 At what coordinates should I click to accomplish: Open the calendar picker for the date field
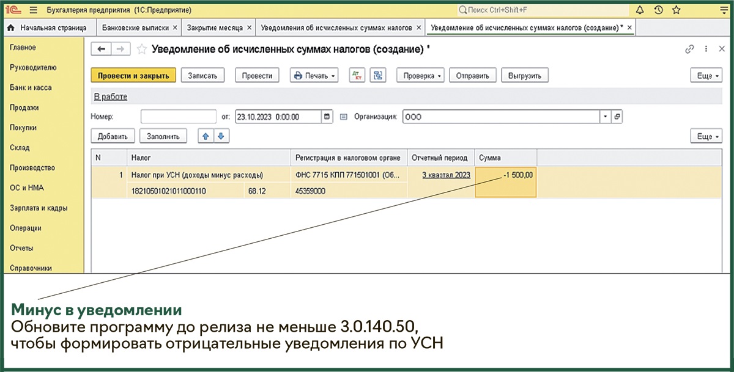coord(327,117)
